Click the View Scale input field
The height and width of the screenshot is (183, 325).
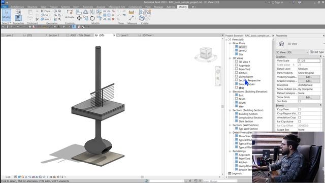pyautogui.click(x=309, y=60)
